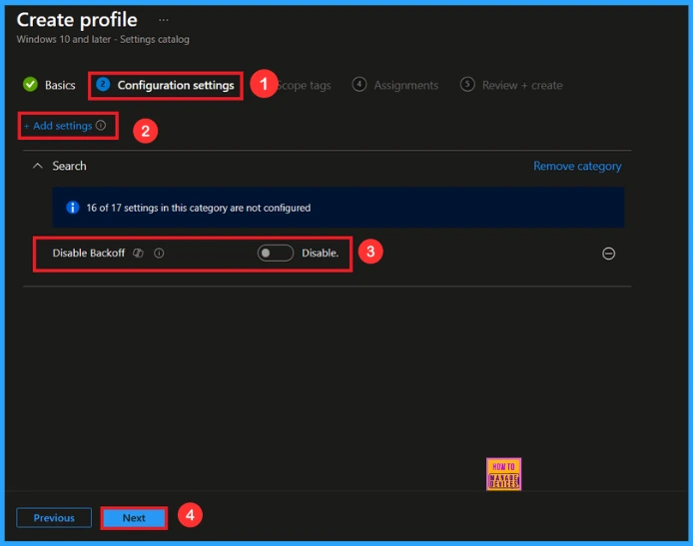Go to the Basics step tab
This screenshot has height=546, width=693.
pyautogui.click(x=49, y=85)
